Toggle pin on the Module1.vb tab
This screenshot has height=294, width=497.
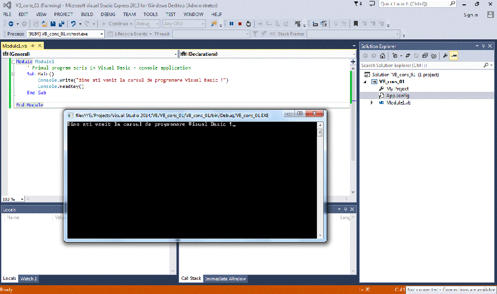click(32, 46)
